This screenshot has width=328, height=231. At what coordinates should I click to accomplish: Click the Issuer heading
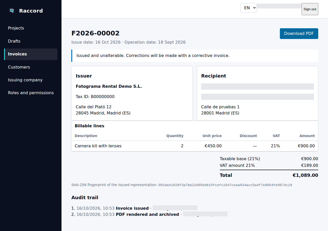tap(84, 76)
